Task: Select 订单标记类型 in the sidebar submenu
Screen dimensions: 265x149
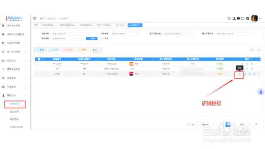Action: click(x=17, y=127)
